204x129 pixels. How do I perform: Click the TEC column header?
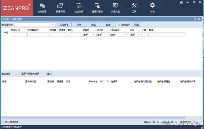(x=107, y=81)
